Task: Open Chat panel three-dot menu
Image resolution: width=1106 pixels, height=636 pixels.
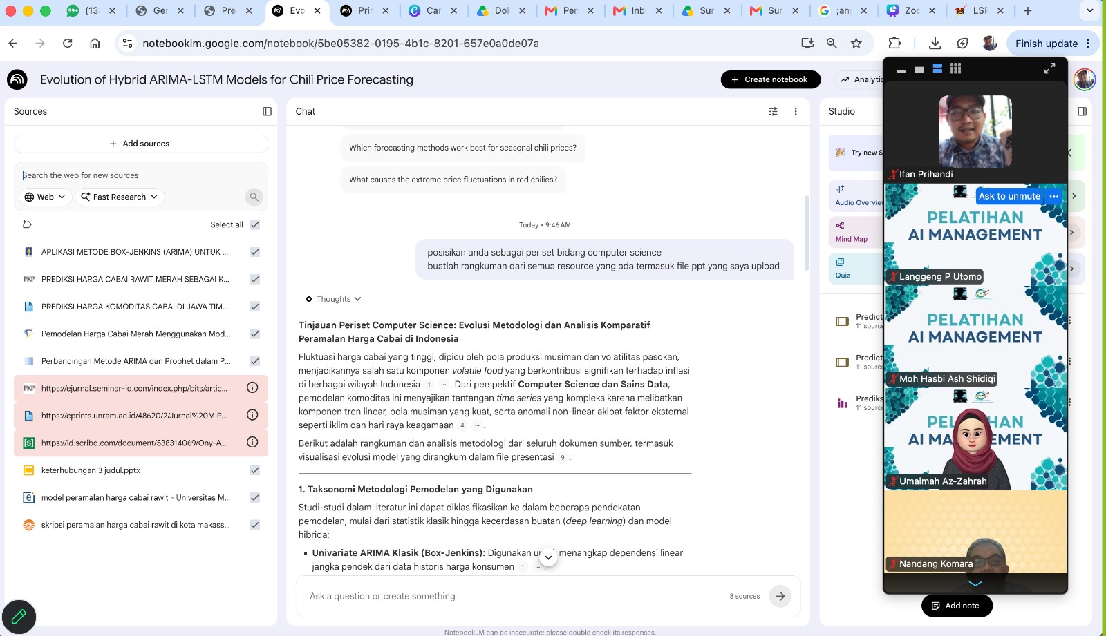Action: pos(796,111)
